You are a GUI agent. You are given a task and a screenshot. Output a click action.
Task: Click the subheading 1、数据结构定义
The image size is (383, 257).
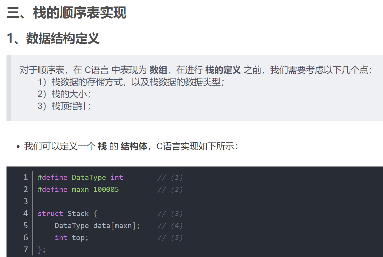[53, 39]
